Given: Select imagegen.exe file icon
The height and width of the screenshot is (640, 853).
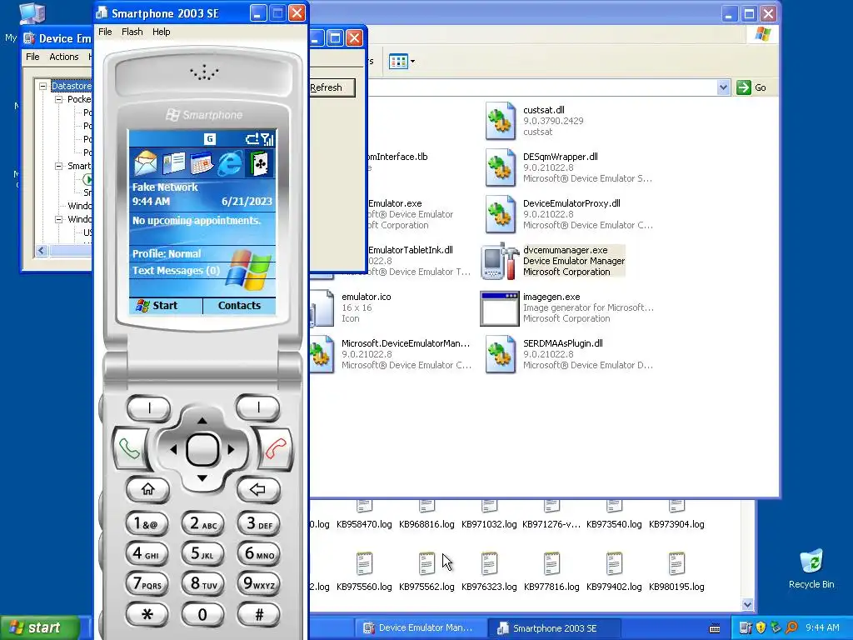Looking at the screenshot, I should [500, 308].
